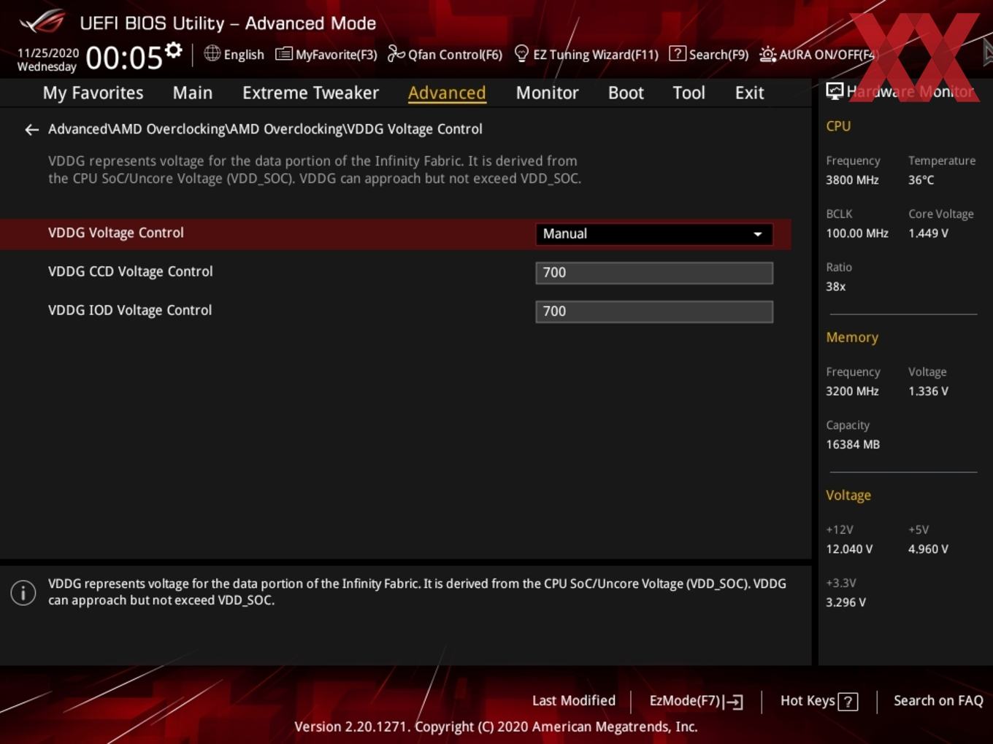Image resolution: width=993 pixels, height=744 pixels.
Task: Open the VDDG Voltage Control Manual dropdown
Action: (654, 233)
